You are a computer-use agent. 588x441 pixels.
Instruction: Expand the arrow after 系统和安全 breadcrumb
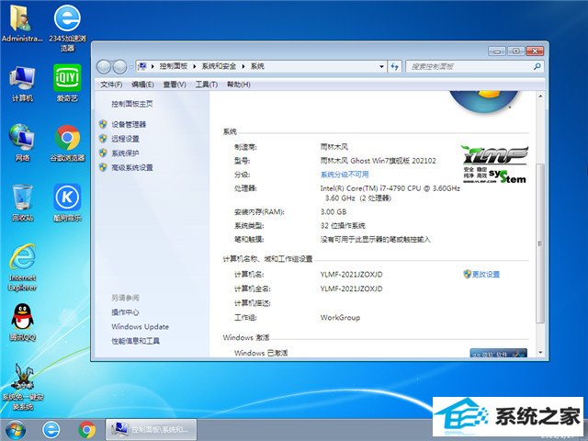click(x=243, y=66)
